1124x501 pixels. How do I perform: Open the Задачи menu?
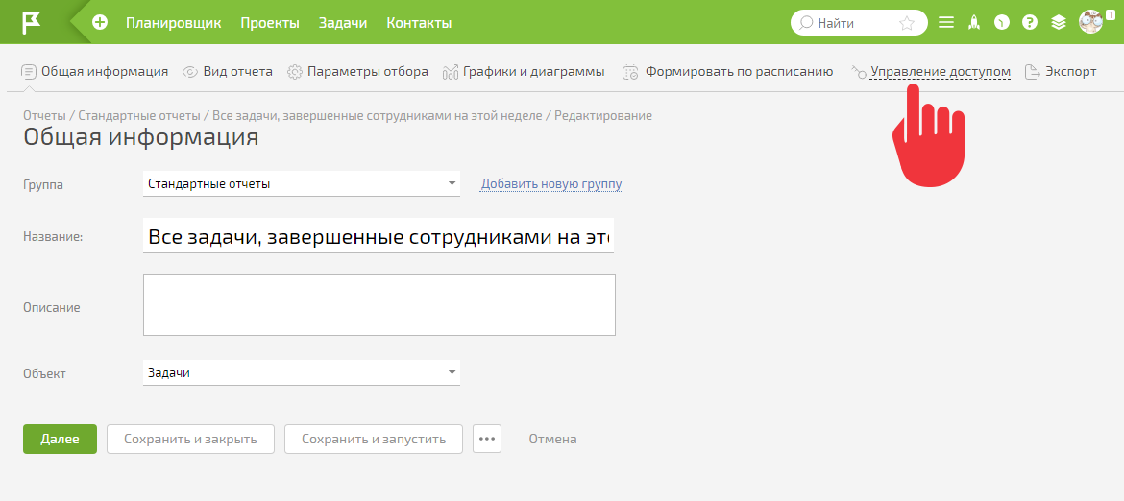pyautogui.click(x=343, y=23)
